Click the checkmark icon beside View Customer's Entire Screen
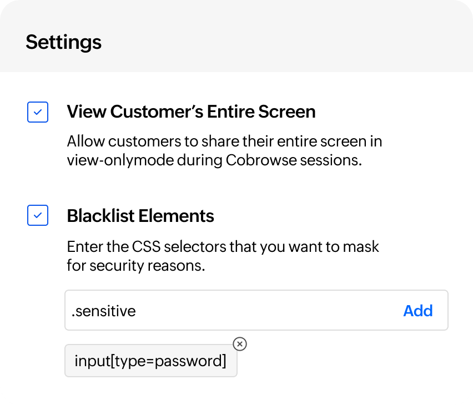Screen dimensions: 473x405 point(37,112)
